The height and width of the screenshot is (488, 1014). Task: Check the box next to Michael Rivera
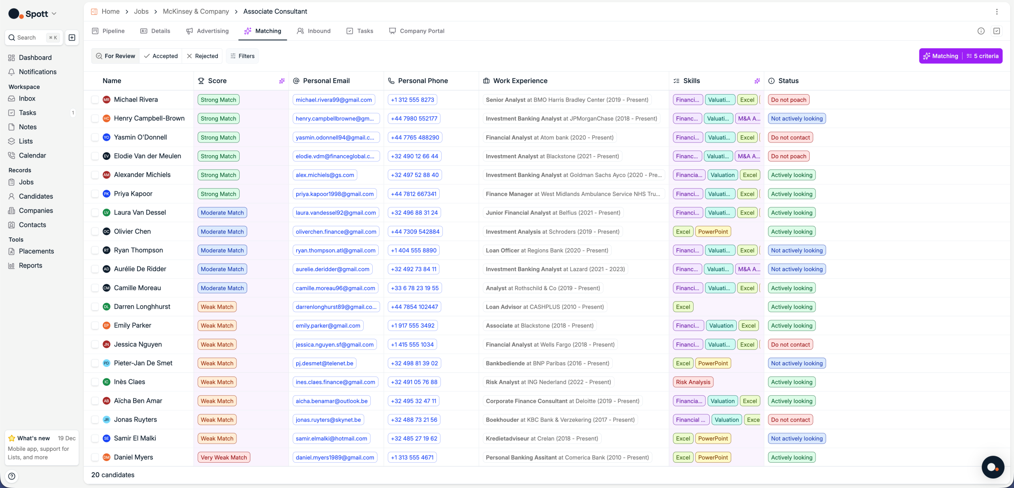pos(95,100)
